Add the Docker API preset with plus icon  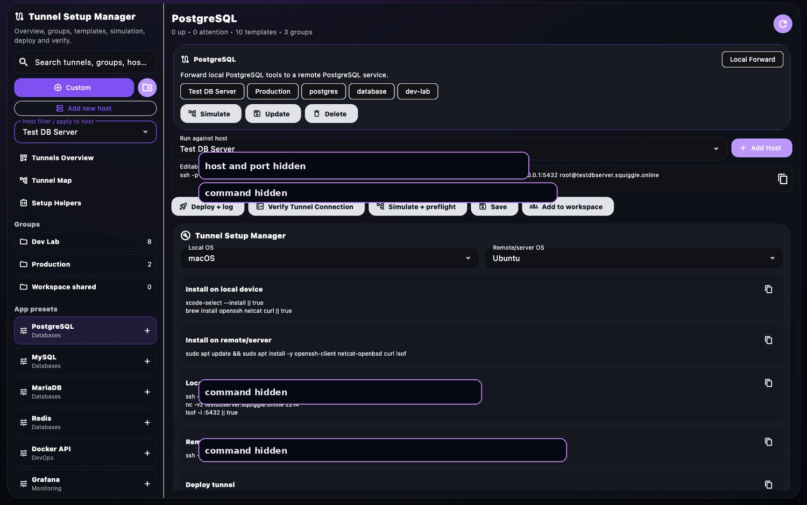[x=147, y=453]
